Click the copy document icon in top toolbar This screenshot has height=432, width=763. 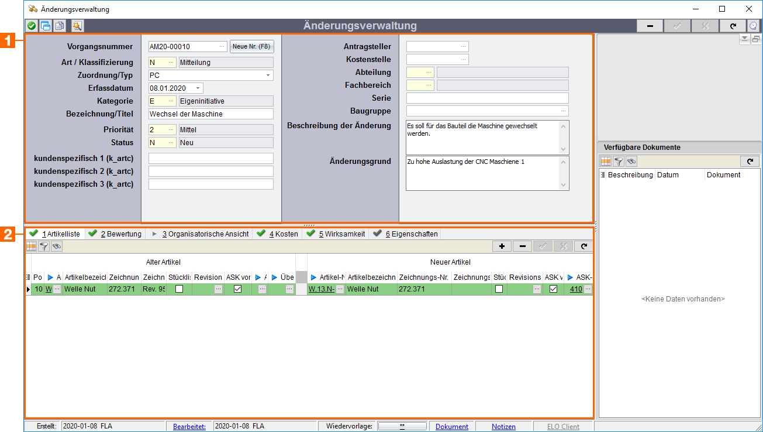(x=59, y=26)
